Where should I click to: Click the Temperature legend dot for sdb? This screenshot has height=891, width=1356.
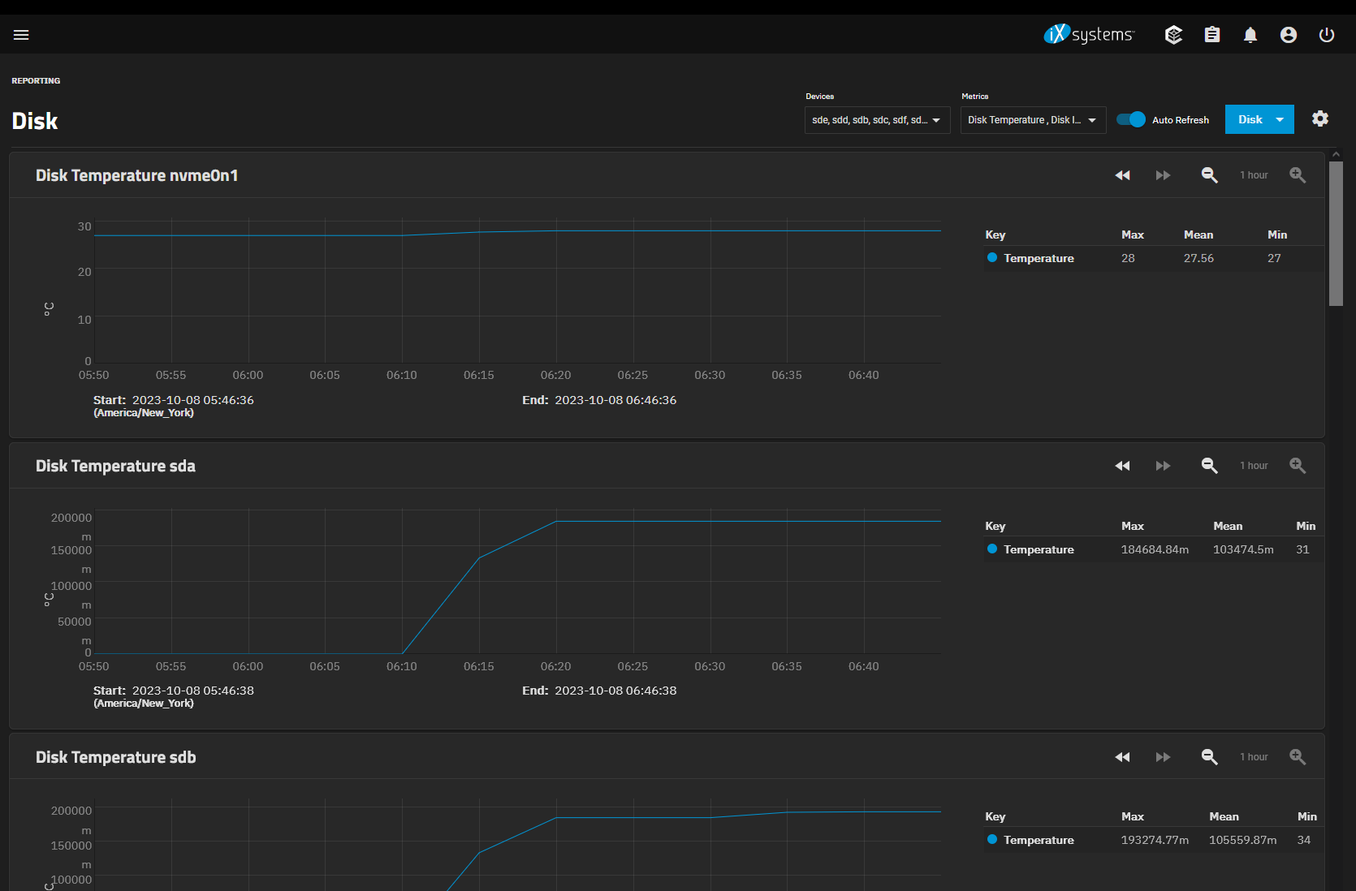pos(992,839)
